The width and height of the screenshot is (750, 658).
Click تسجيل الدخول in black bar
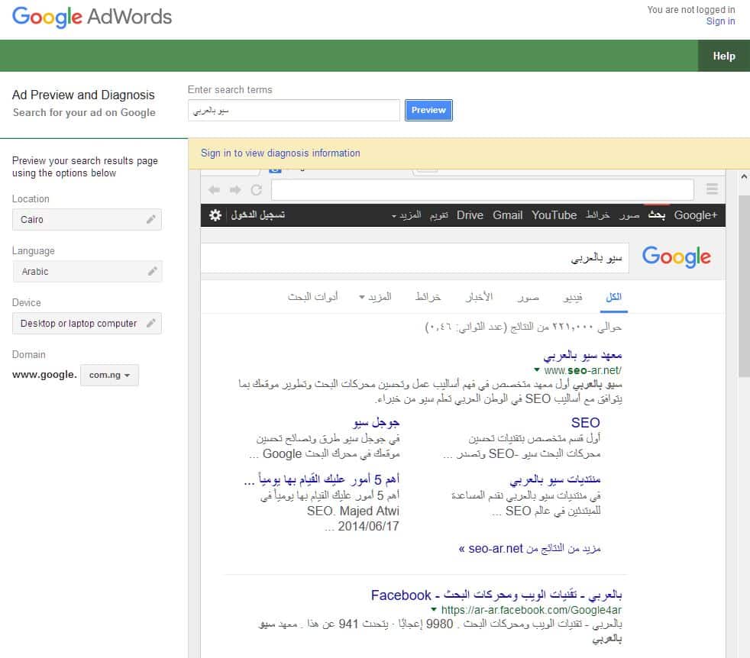[258, 215]
